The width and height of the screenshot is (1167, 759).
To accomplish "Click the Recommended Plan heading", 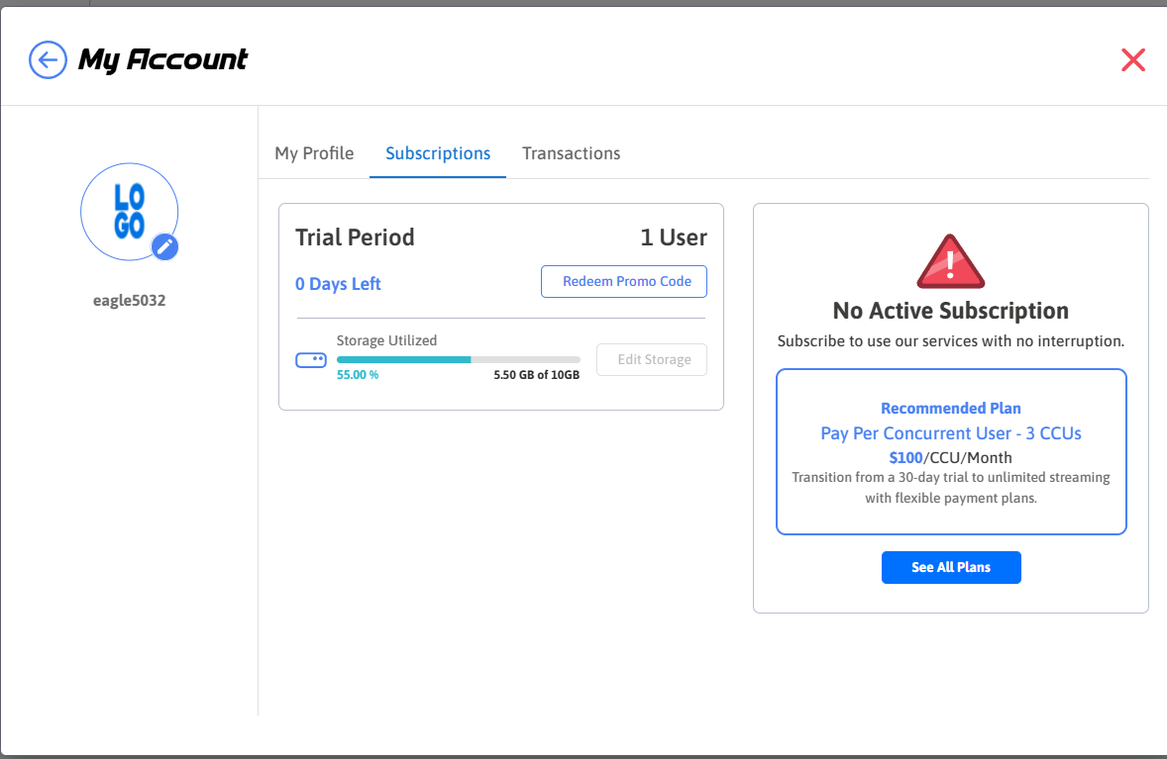I will point(951,408).
